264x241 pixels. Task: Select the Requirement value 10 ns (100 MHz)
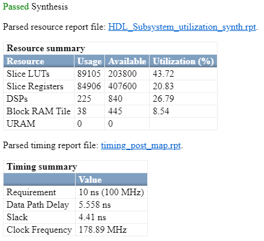tap(111, 192)
